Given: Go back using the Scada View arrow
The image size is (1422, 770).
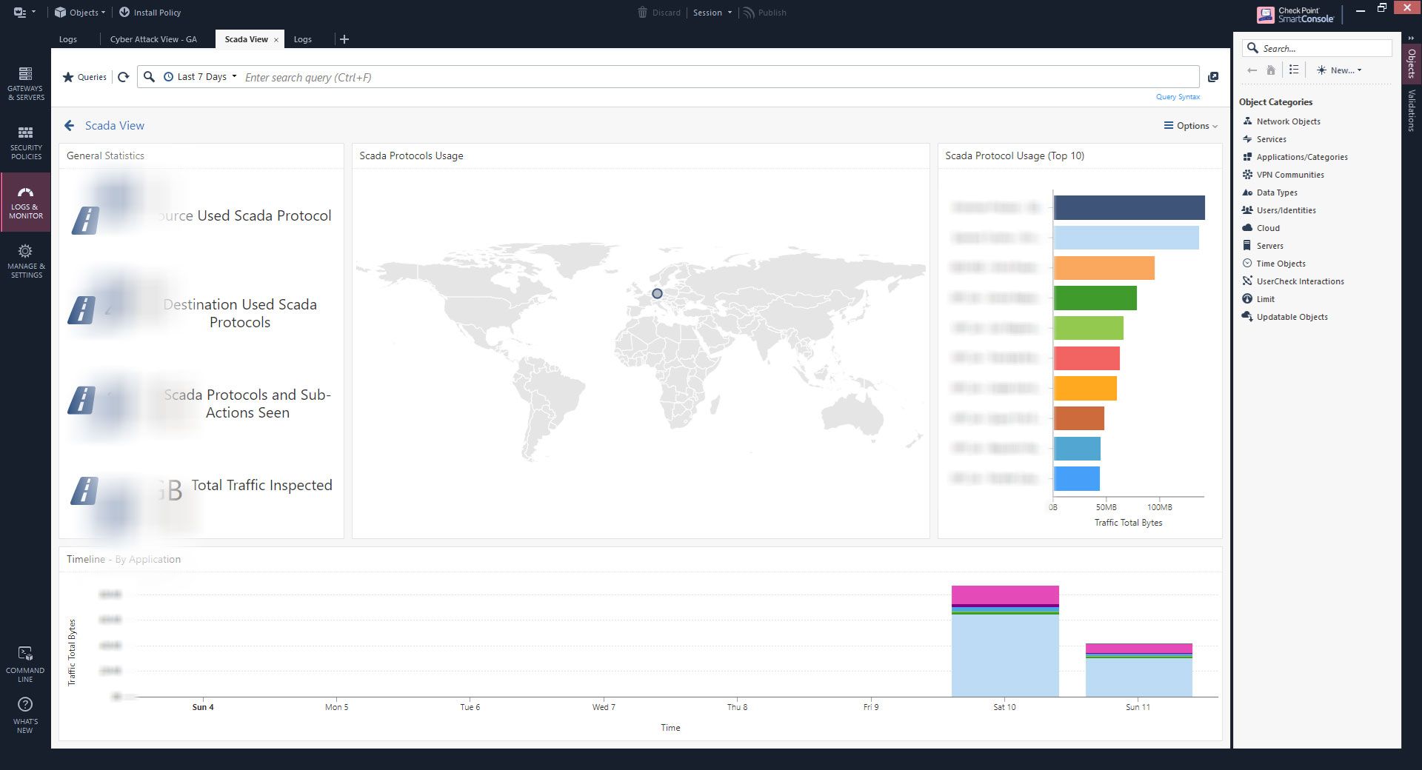Looking at the screenshot, I should [70, 126].
